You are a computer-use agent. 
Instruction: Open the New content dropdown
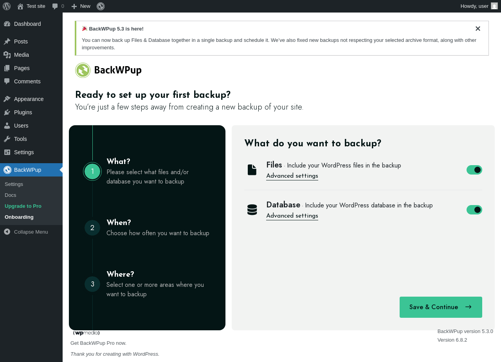81,6
